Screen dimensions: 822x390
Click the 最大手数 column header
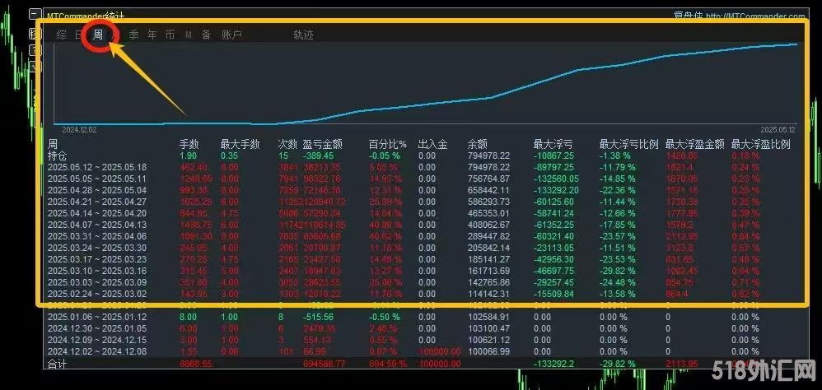click(x=241, y=144)
